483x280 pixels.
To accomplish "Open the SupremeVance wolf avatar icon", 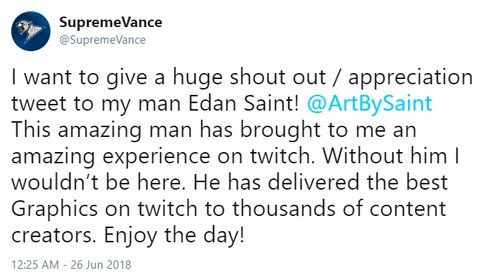I will tap(31, 31).
